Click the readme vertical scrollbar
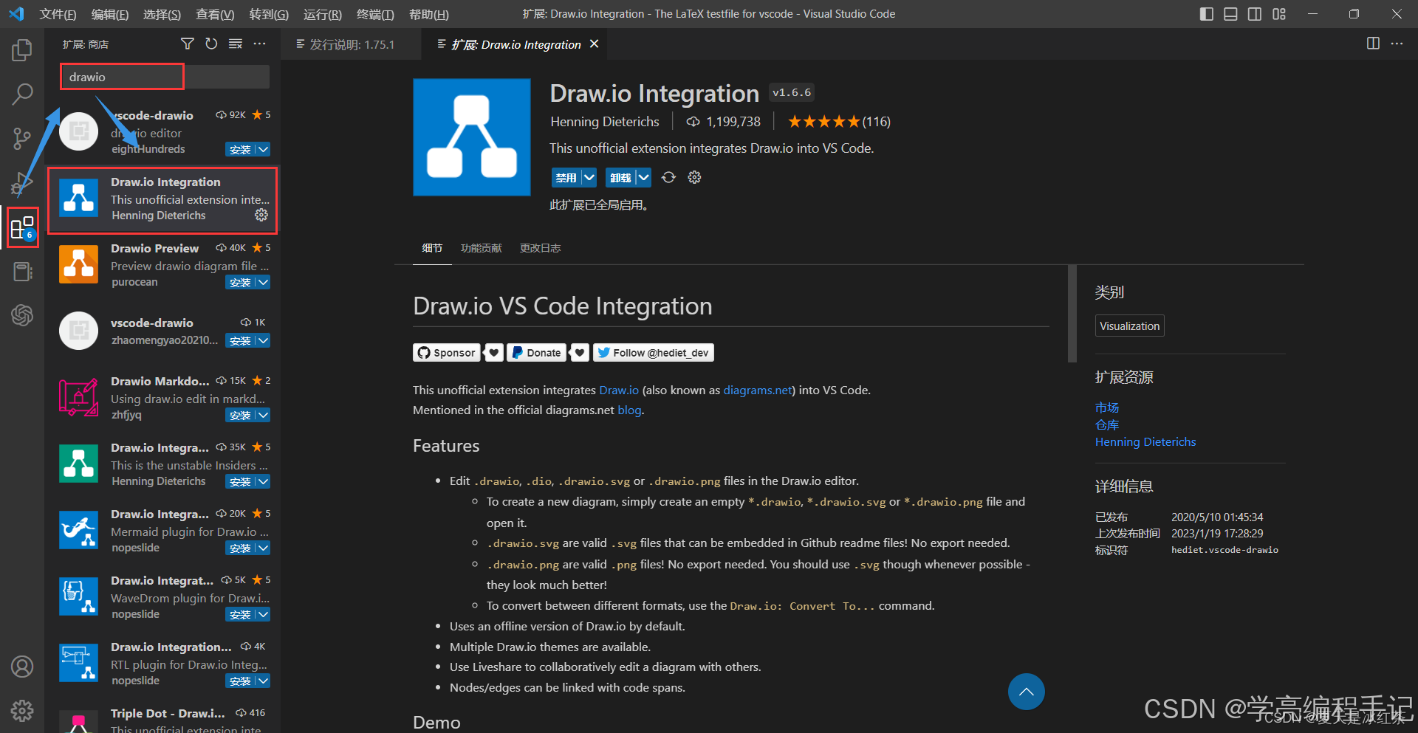Viewport: 1418px width, 733px height. [1072, 314]
